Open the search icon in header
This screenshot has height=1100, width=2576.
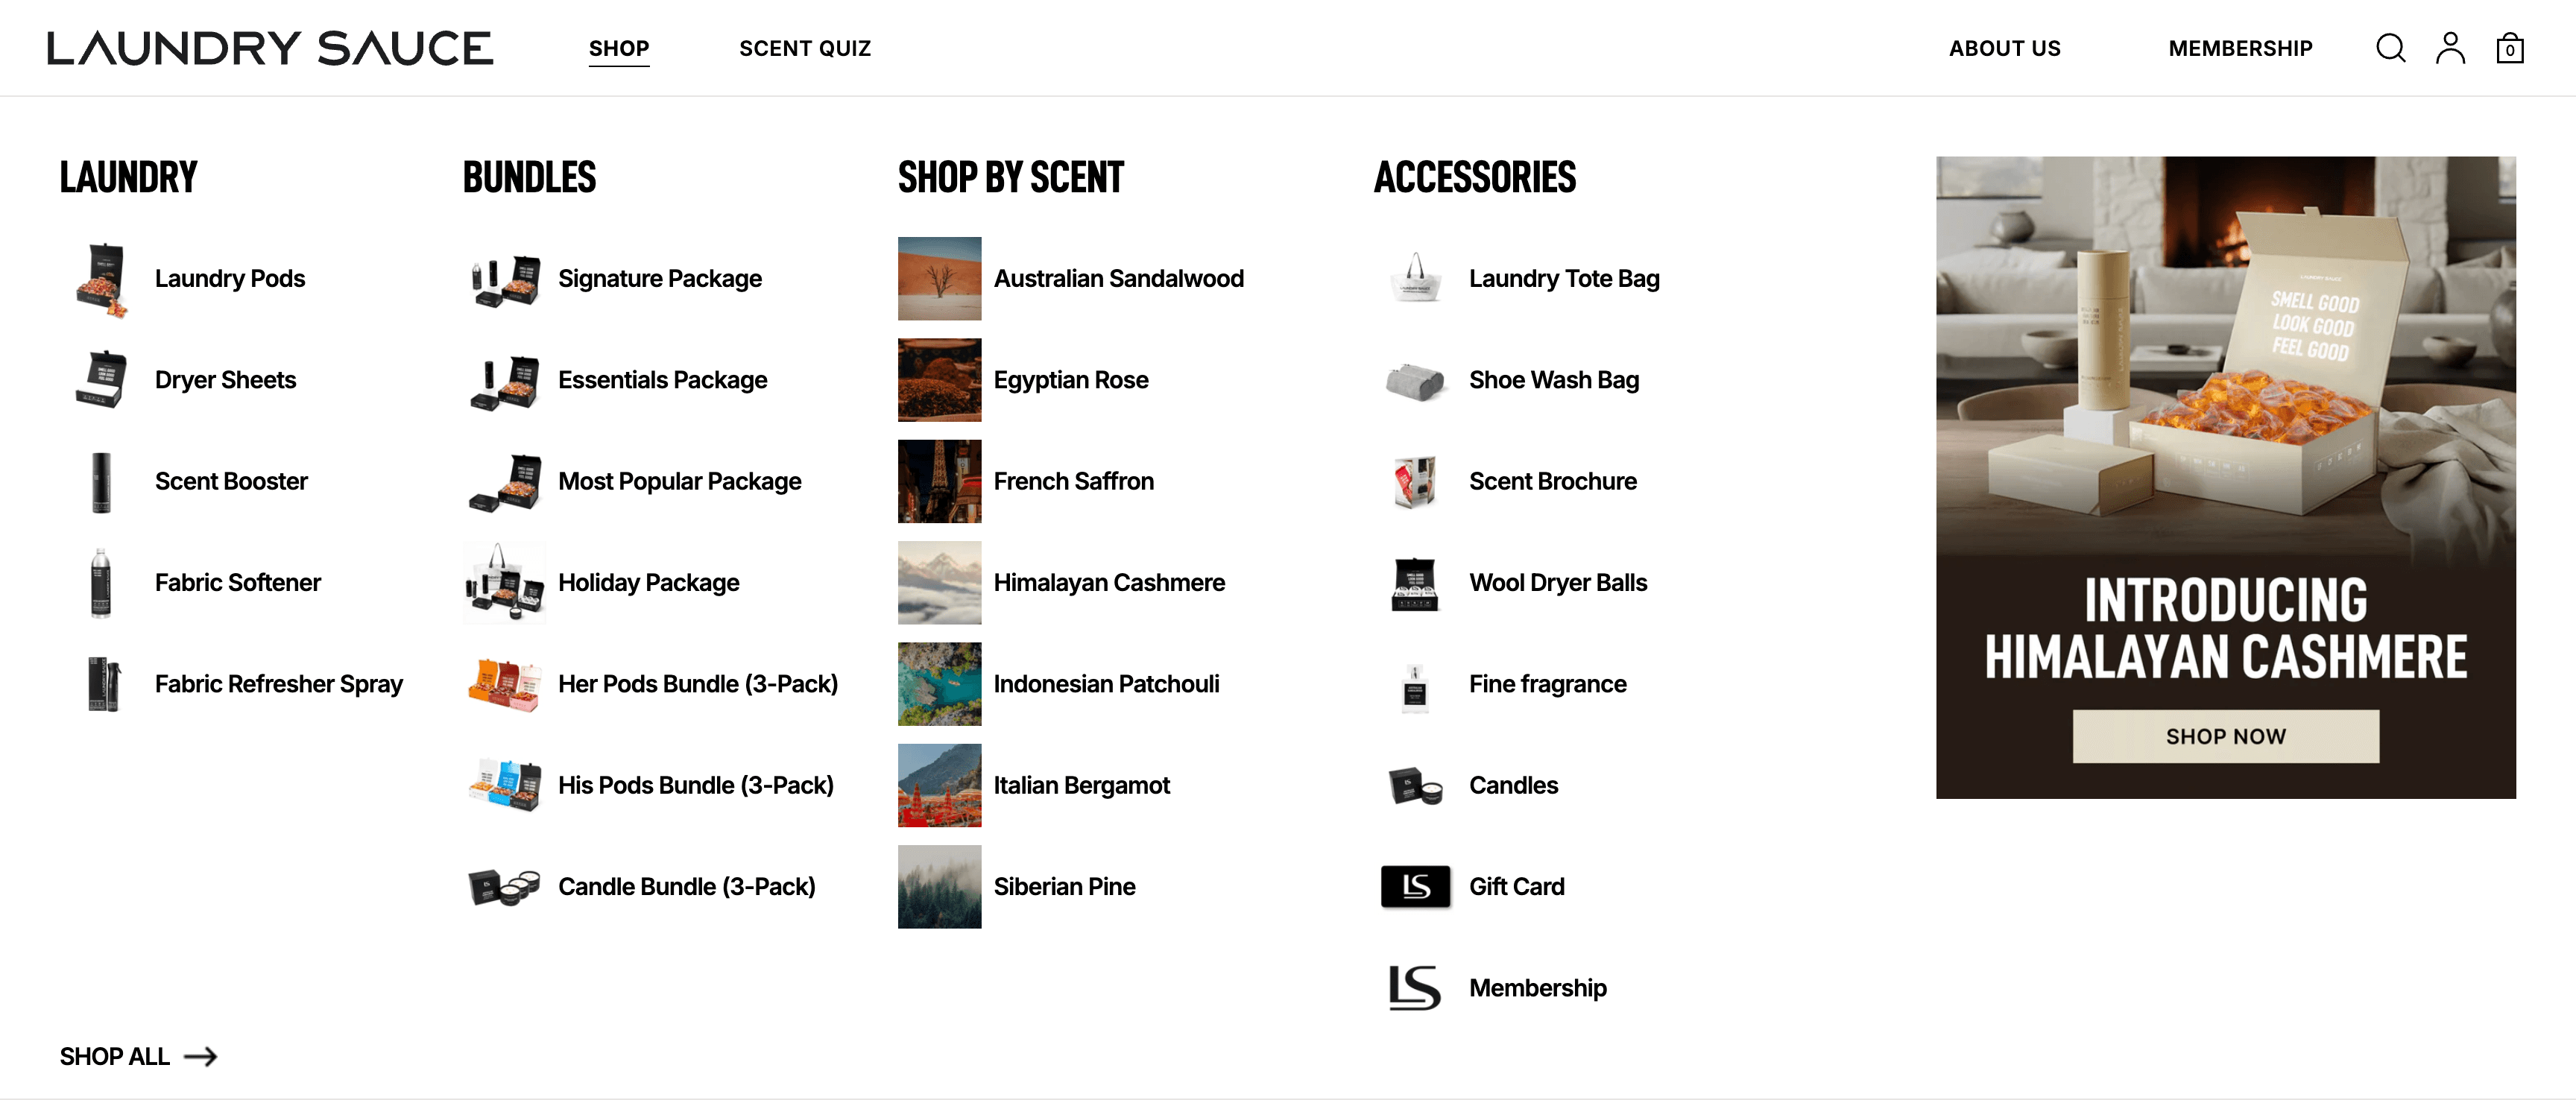pos(2389,48)
